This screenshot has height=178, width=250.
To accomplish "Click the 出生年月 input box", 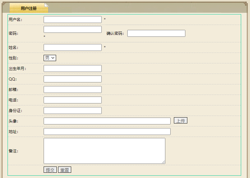I will (73, 68).
